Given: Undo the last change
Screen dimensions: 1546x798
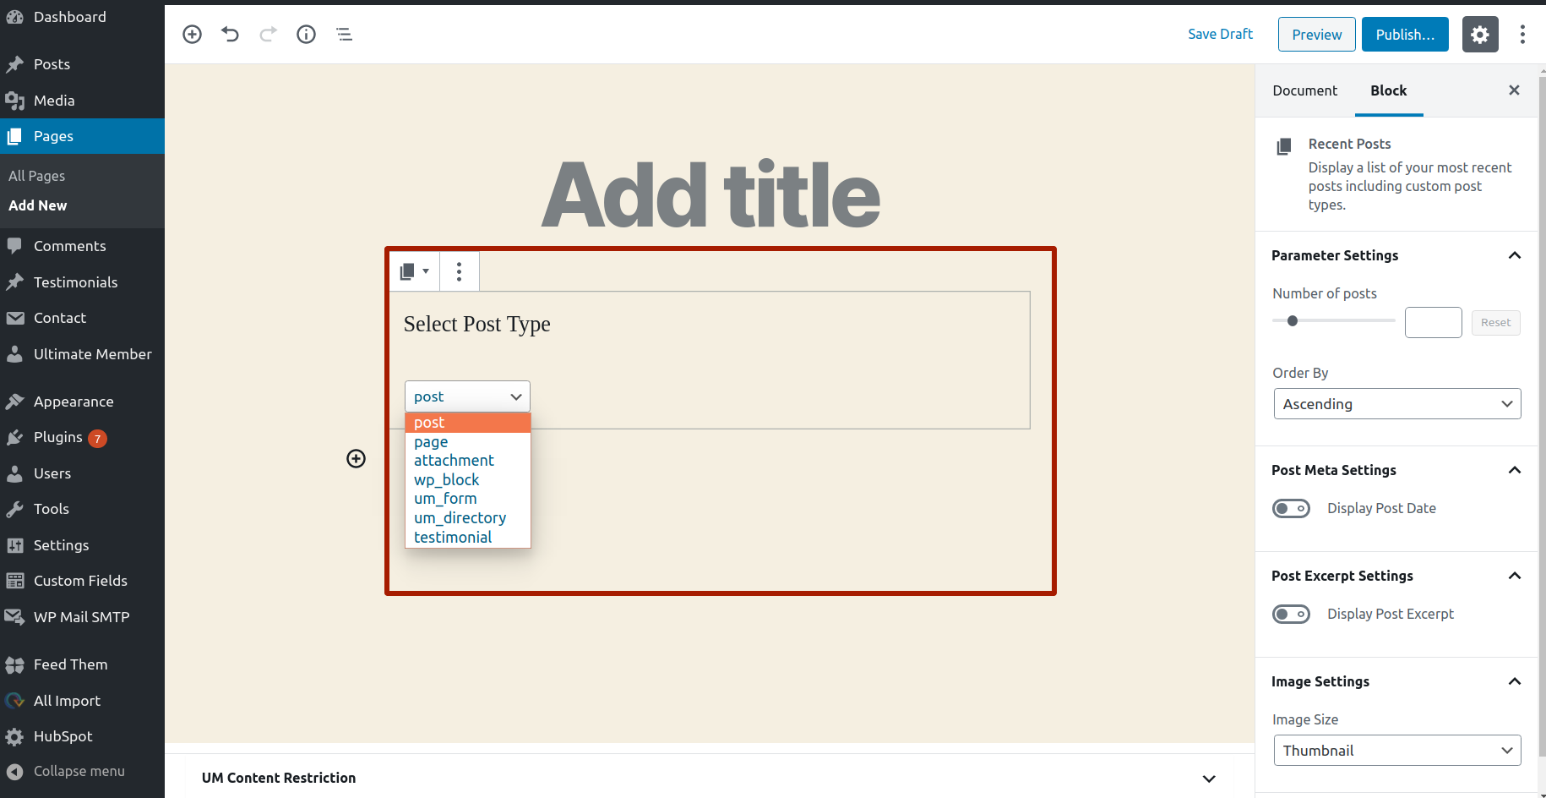Looking at the screenshot, I should (231, 34).
